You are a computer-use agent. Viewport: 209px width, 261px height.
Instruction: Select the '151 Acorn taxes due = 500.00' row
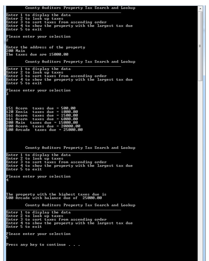point(41,108)
